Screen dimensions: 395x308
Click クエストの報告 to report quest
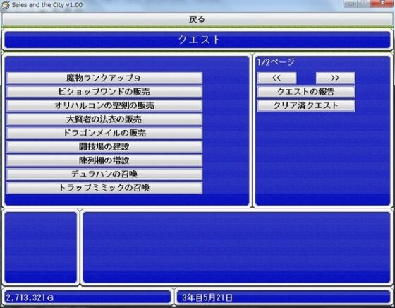306,92
